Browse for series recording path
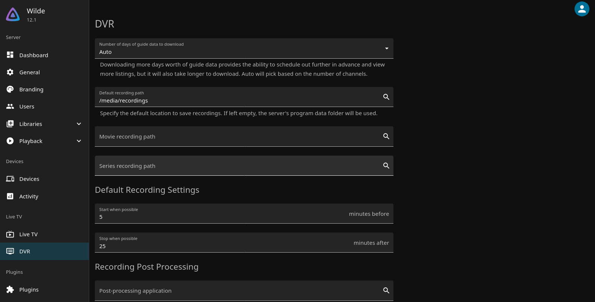 pyautogui.click(x=386, y=166)
